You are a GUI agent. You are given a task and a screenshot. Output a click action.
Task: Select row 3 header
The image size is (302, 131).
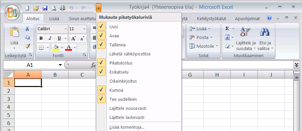[9, 99]
